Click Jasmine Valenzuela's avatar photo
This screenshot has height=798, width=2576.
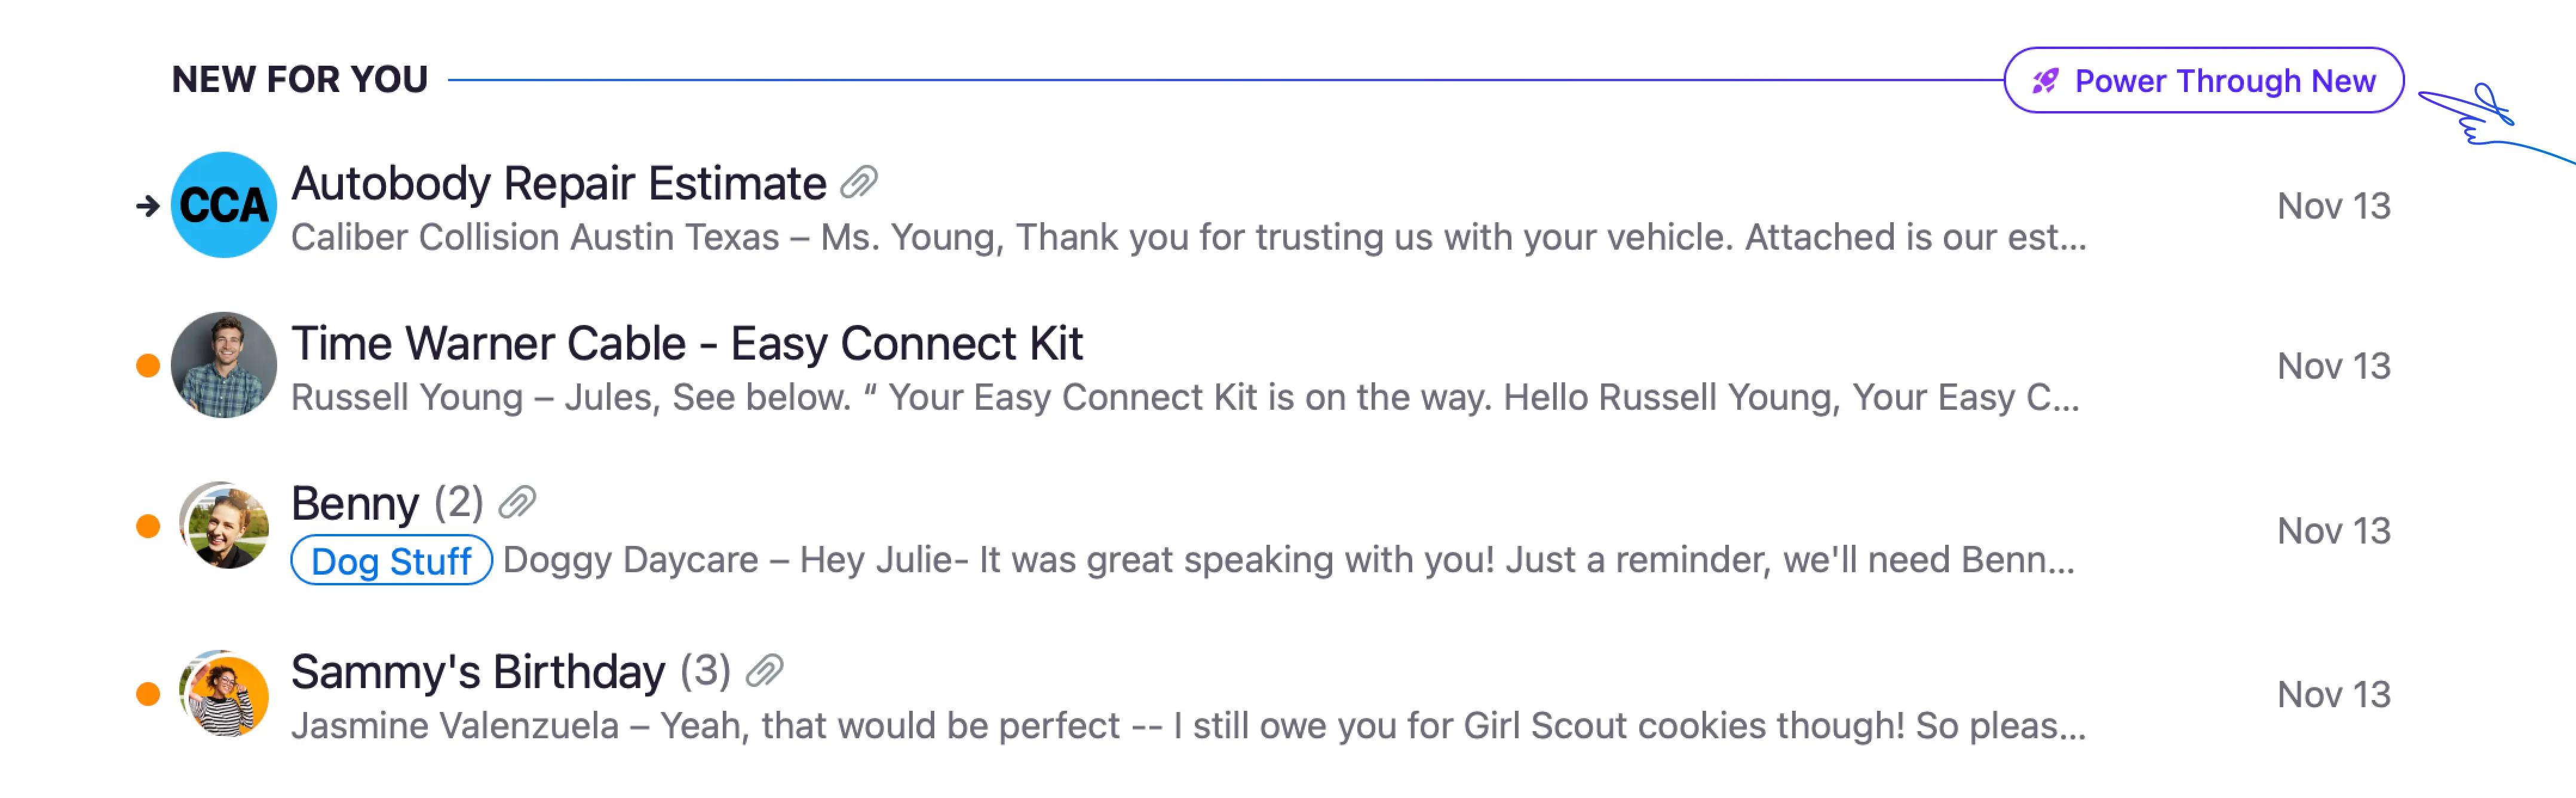click(224, 694)
